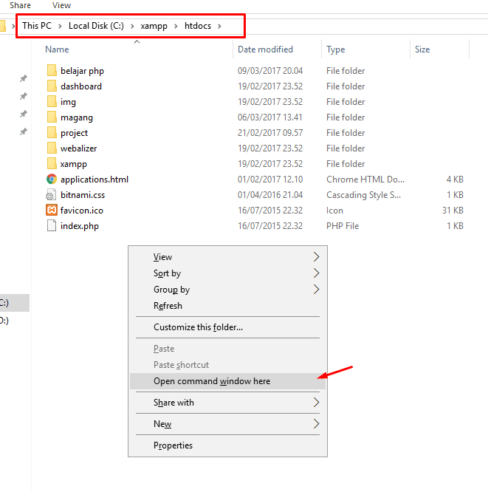Expand the chevron after Local Disk (C:)

pyautogui.click(x=132, y=26)
